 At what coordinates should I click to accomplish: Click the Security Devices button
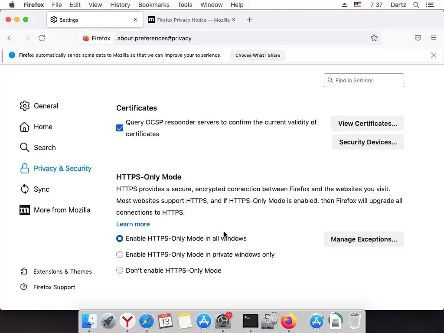coord(368,142)
